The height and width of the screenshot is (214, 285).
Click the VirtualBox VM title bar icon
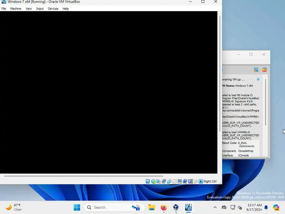pyautogui.click(x=4, y=2)
